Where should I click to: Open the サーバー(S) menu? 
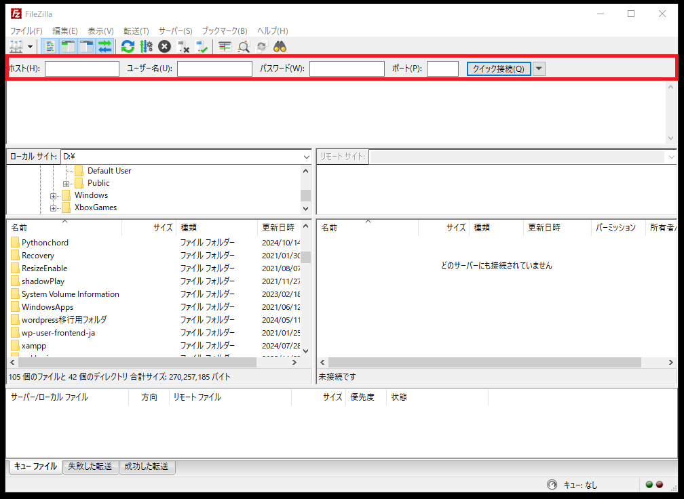click(175, 31)
